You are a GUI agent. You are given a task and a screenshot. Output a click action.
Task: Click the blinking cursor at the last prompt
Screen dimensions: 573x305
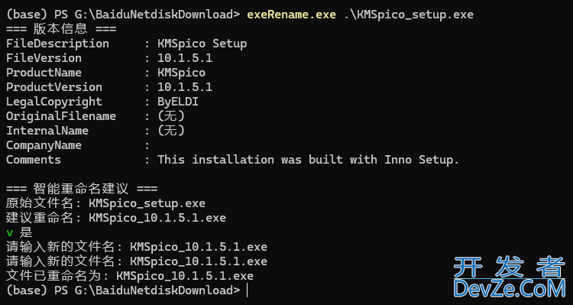248,290
